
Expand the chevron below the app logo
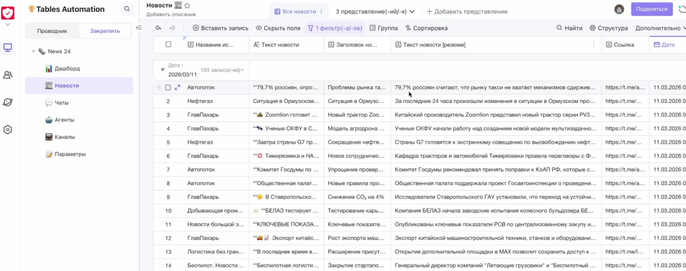8,25
